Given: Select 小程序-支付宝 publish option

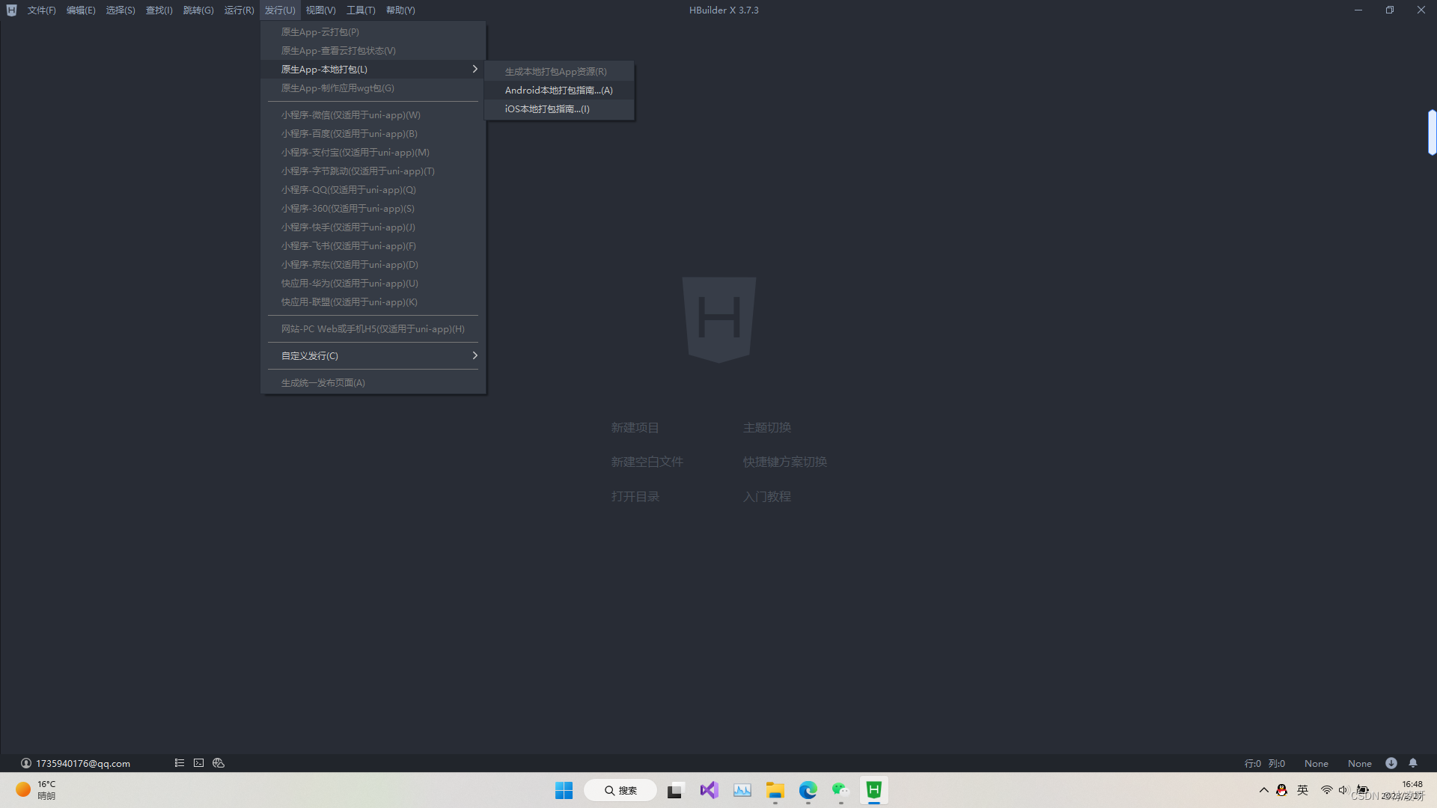Looking at the screenshot, I should 373,153.
